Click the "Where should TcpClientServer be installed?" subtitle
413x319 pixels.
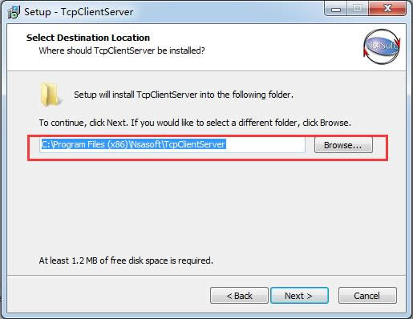(122, 50)
